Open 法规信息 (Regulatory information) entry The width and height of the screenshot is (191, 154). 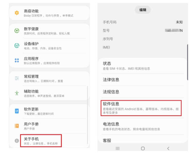click(141, 92)
